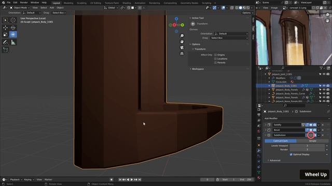Choose Catmull-Clark subdivision type
332x186 pixels.
click(280, 141)
